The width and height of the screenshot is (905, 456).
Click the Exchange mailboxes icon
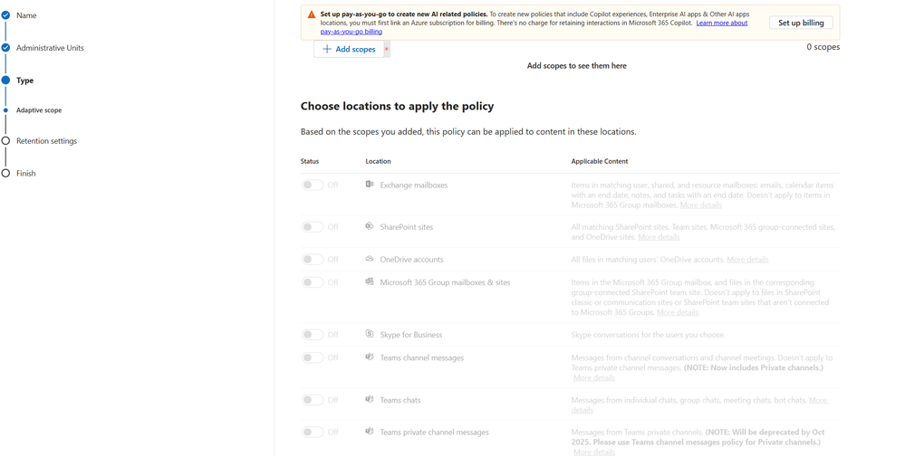pyautogui.click(x=370, y=185)
